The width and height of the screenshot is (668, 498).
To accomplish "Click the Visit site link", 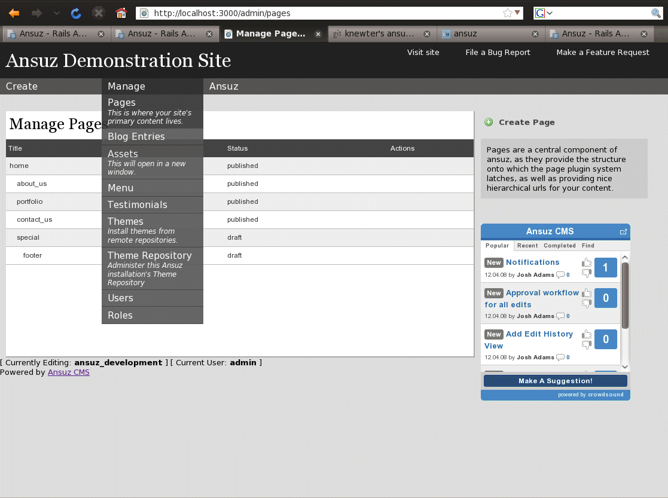I will [423, 53].
